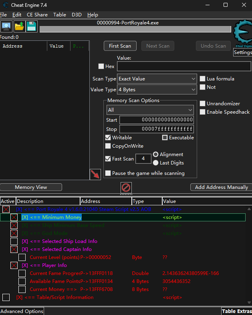252x315 pixels.
Task: Turn on Enable Speedhack
Action: [x=202, y=112]
